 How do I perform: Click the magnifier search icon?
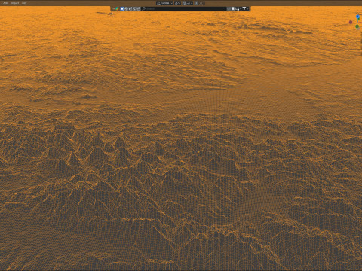point(144,9)
